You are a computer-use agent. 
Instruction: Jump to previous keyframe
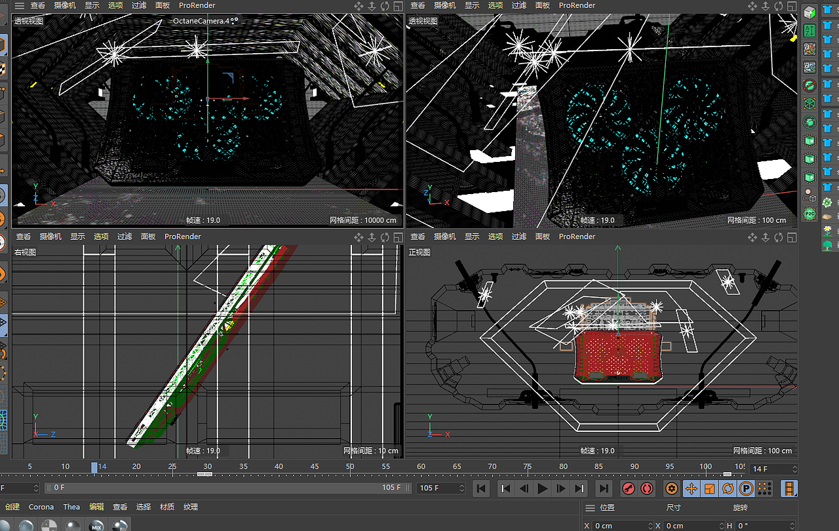point(505,488)
